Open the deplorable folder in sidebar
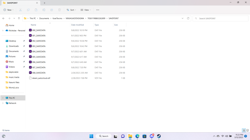The width and height of the screenshot is (250, 140). coord(12,72)
